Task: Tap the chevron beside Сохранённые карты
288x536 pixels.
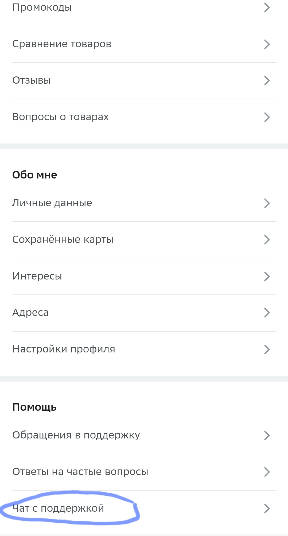Action: click(x=267, y=240)
